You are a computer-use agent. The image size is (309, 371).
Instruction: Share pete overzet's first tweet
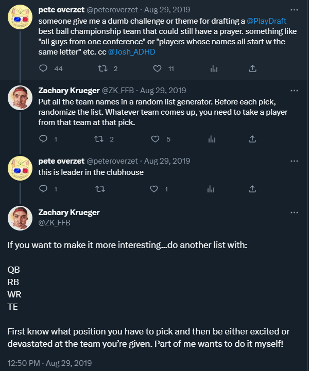(252, 68)
